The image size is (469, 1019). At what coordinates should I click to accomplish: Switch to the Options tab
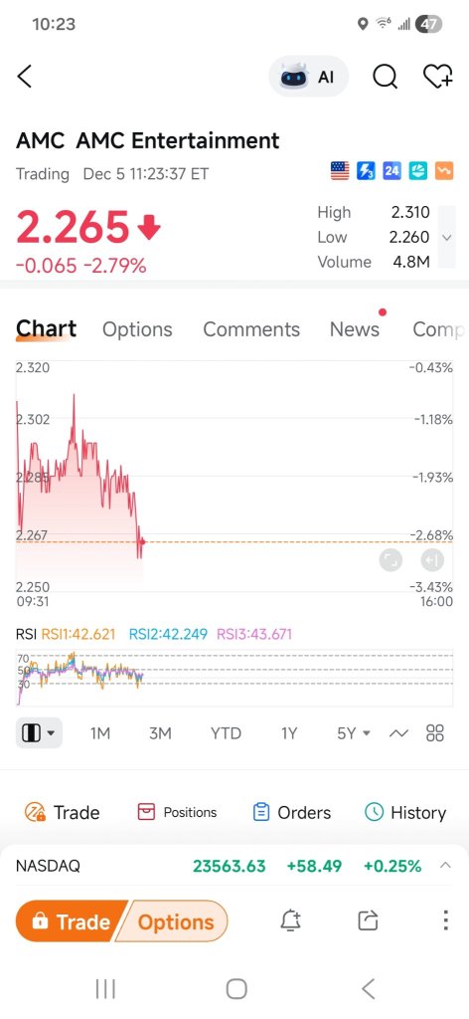(137, 329)
